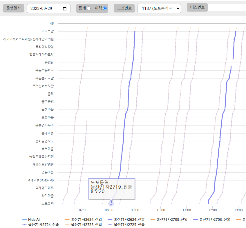The image size is (246, 228).
Task: Click the highlighted data point at 노포동역 8:05
Action: pyautogui.click(x=111, y=204)
